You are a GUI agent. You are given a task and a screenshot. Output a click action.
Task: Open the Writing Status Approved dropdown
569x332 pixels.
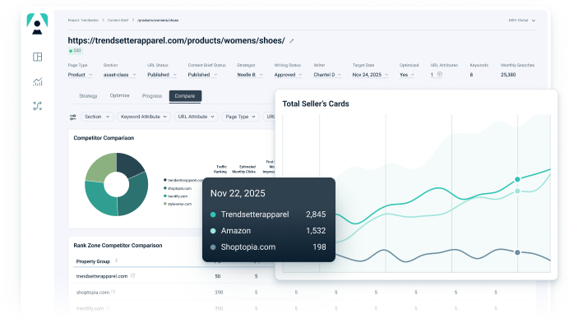pos(288,74)
